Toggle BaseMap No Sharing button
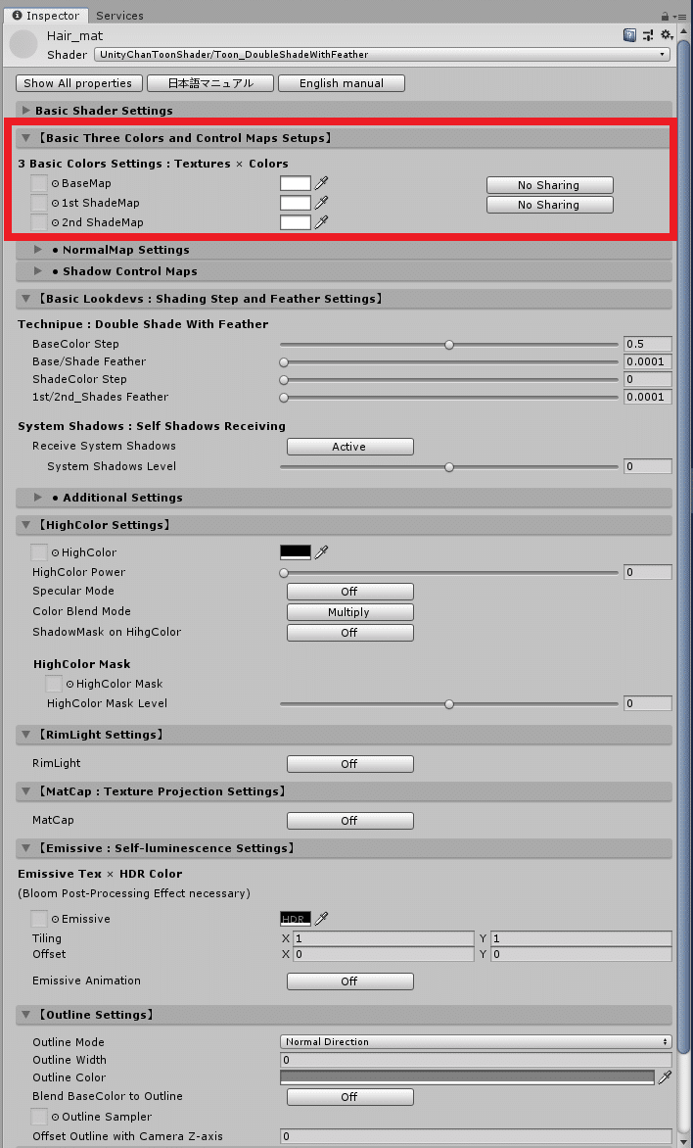This screenshot has height=1148, width=693. pos(549,185)
